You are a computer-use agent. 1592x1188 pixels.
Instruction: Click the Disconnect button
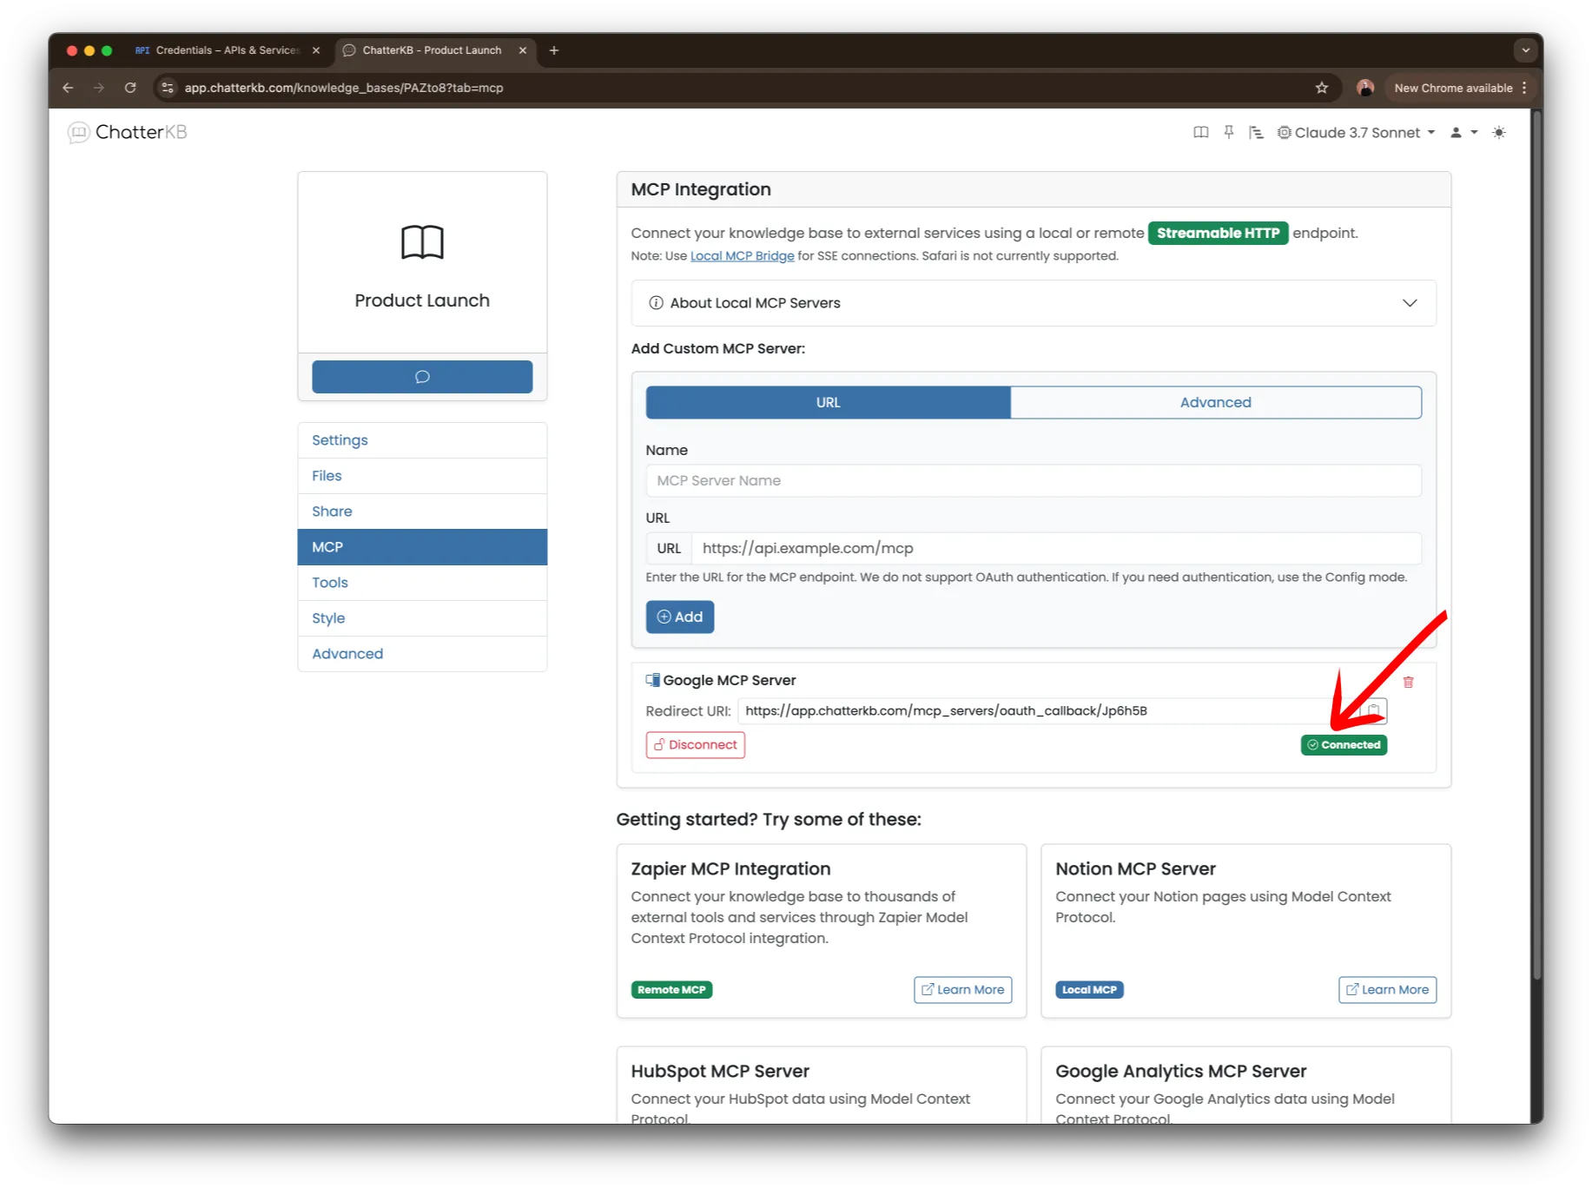pyautogui.click(x=696, y=745)
